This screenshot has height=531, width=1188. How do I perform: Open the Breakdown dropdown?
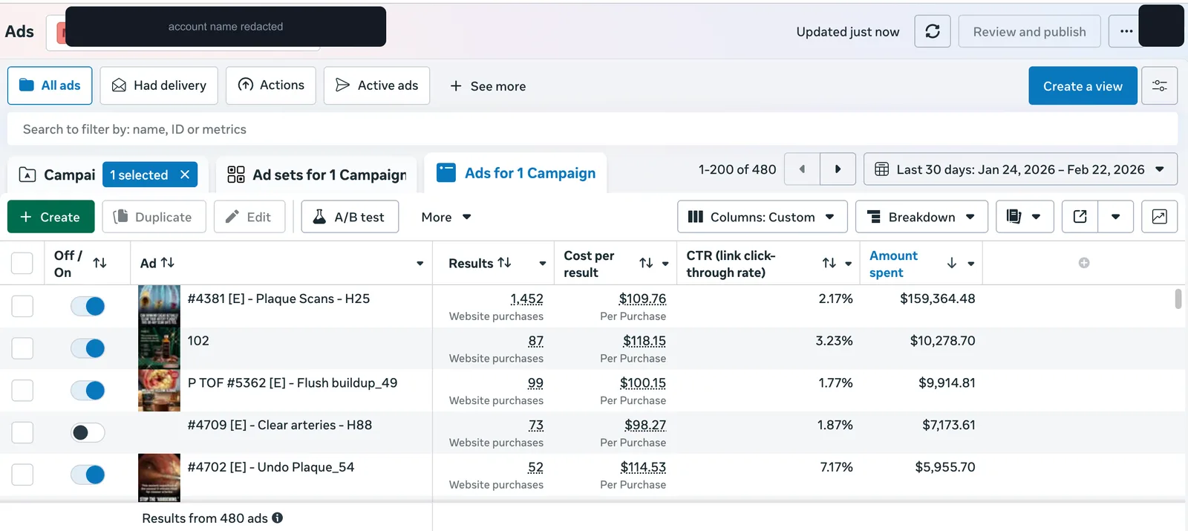pyautogui.click(x=921, y=217)
